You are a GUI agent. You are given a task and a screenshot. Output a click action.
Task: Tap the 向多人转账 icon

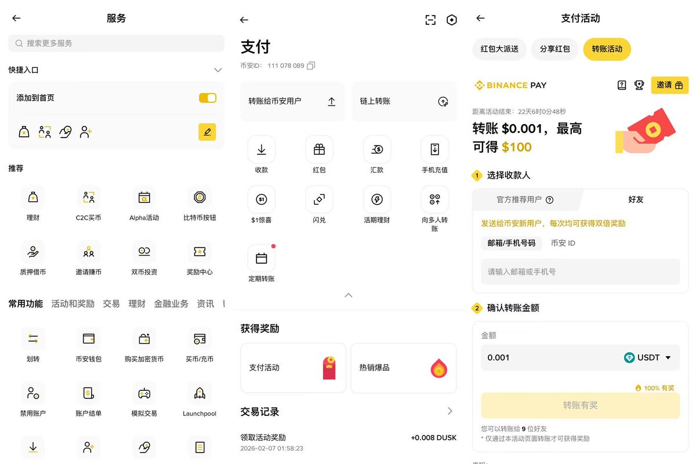pos(434,200)
